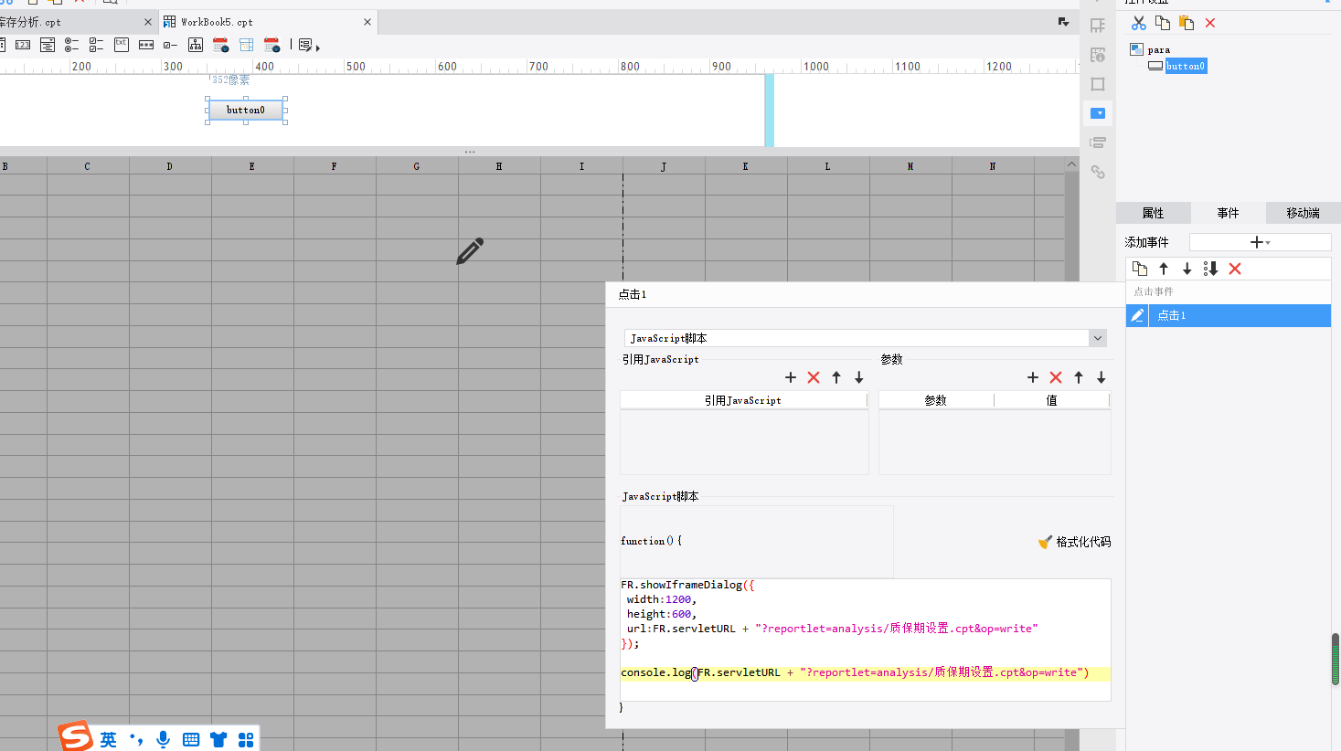Viewport: 1341px width, 751px height.
Task: Toggle Sogou input language 英 indicator
Action: click(x=109, y=739)
